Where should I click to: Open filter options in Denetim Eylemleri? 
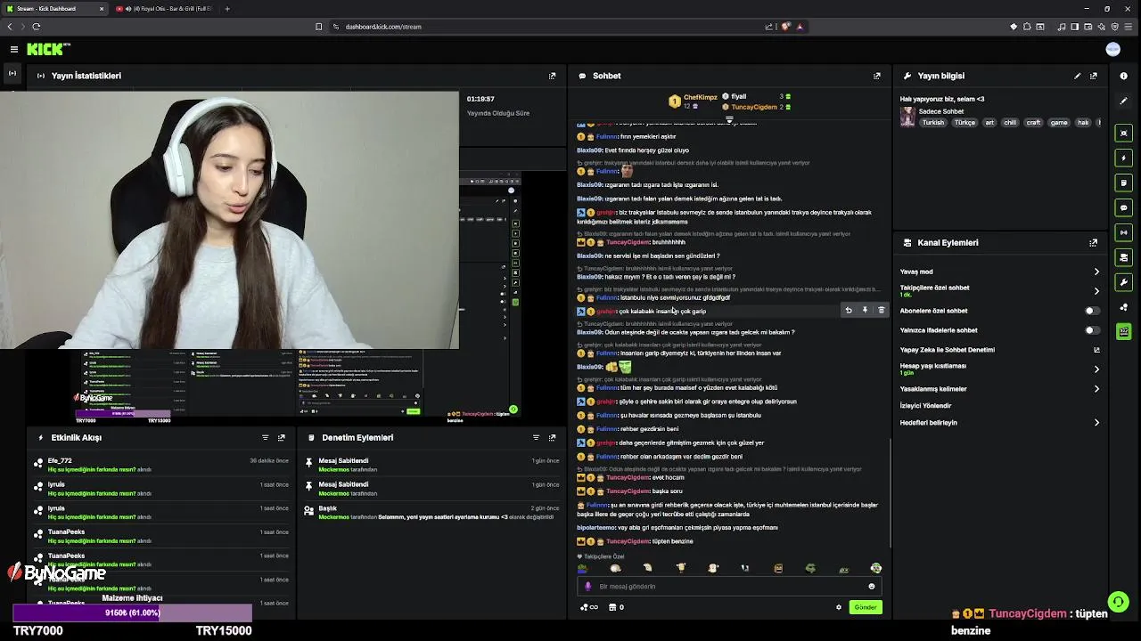tap(536, 437)
